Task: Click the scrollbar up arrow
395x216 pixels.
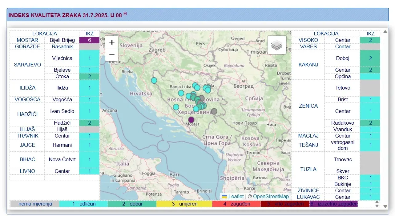Action: coord(385,31)
